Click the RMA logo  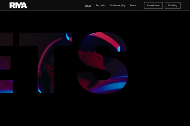[18, 6]
